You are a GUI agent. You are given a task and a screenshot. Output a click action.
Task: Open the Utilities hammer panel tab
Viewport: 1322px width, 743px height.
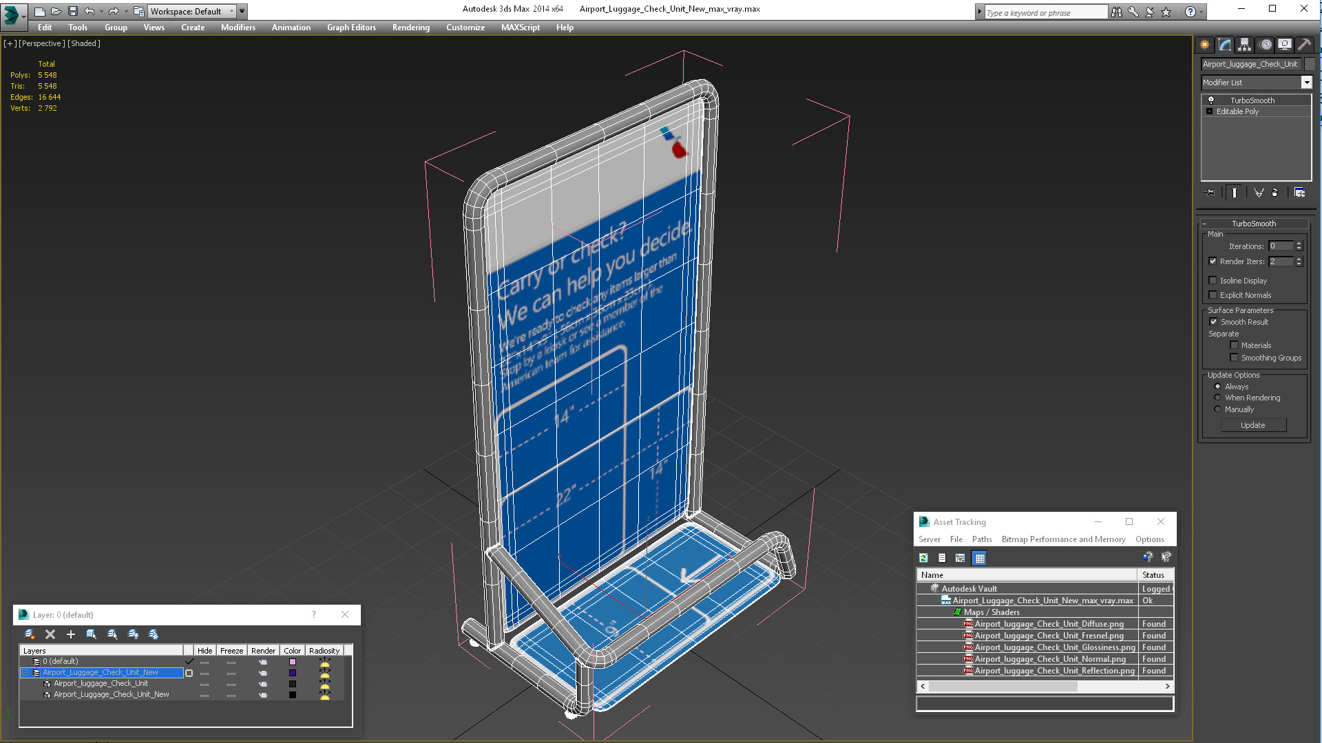click(x=1304, y=45)
